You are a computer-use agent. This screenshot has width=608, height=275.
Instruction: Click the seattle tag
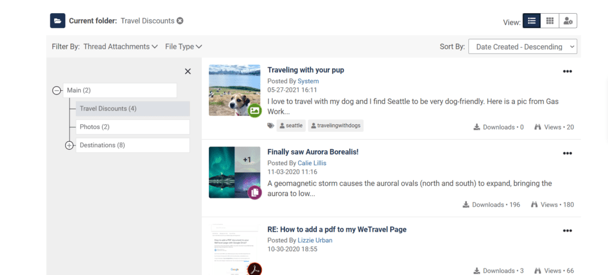[x=291, y=125]
